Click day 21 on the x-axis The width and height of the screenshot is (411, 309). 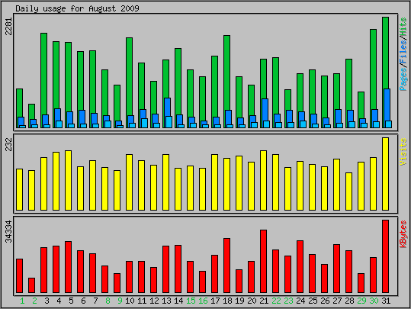coord(264,301)
